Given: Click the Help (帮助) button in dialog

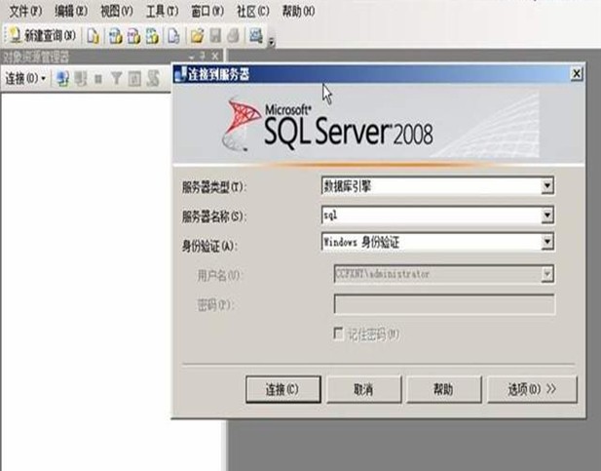Looking at the screenshot, I should pos(443,390).
